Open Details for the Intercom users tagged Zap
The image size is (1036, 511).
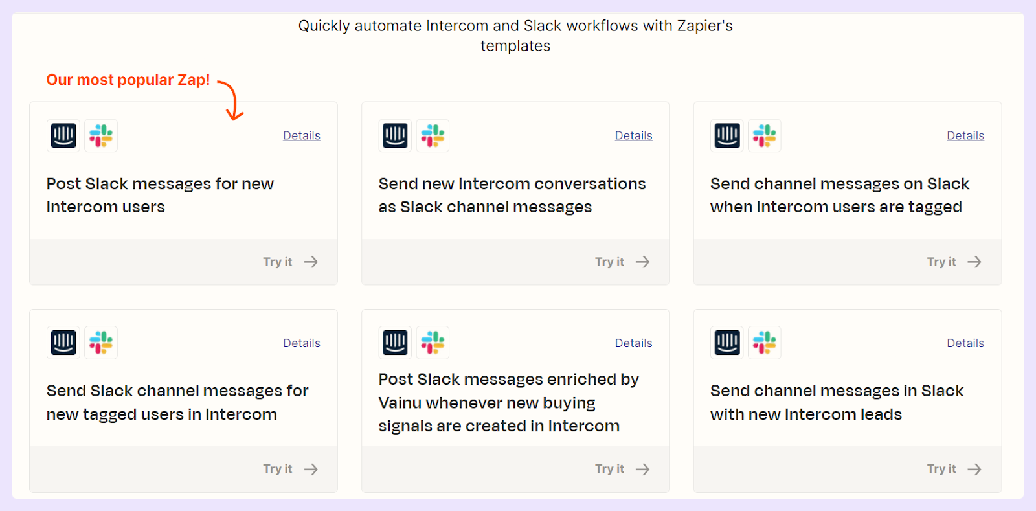point(965,135)
